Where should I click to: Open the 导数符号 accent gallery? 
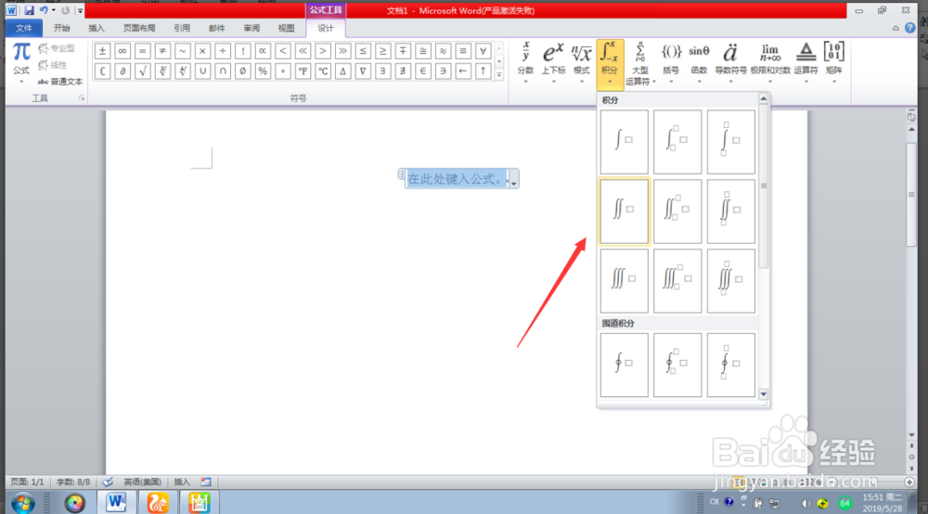click(x=730, y=62)
